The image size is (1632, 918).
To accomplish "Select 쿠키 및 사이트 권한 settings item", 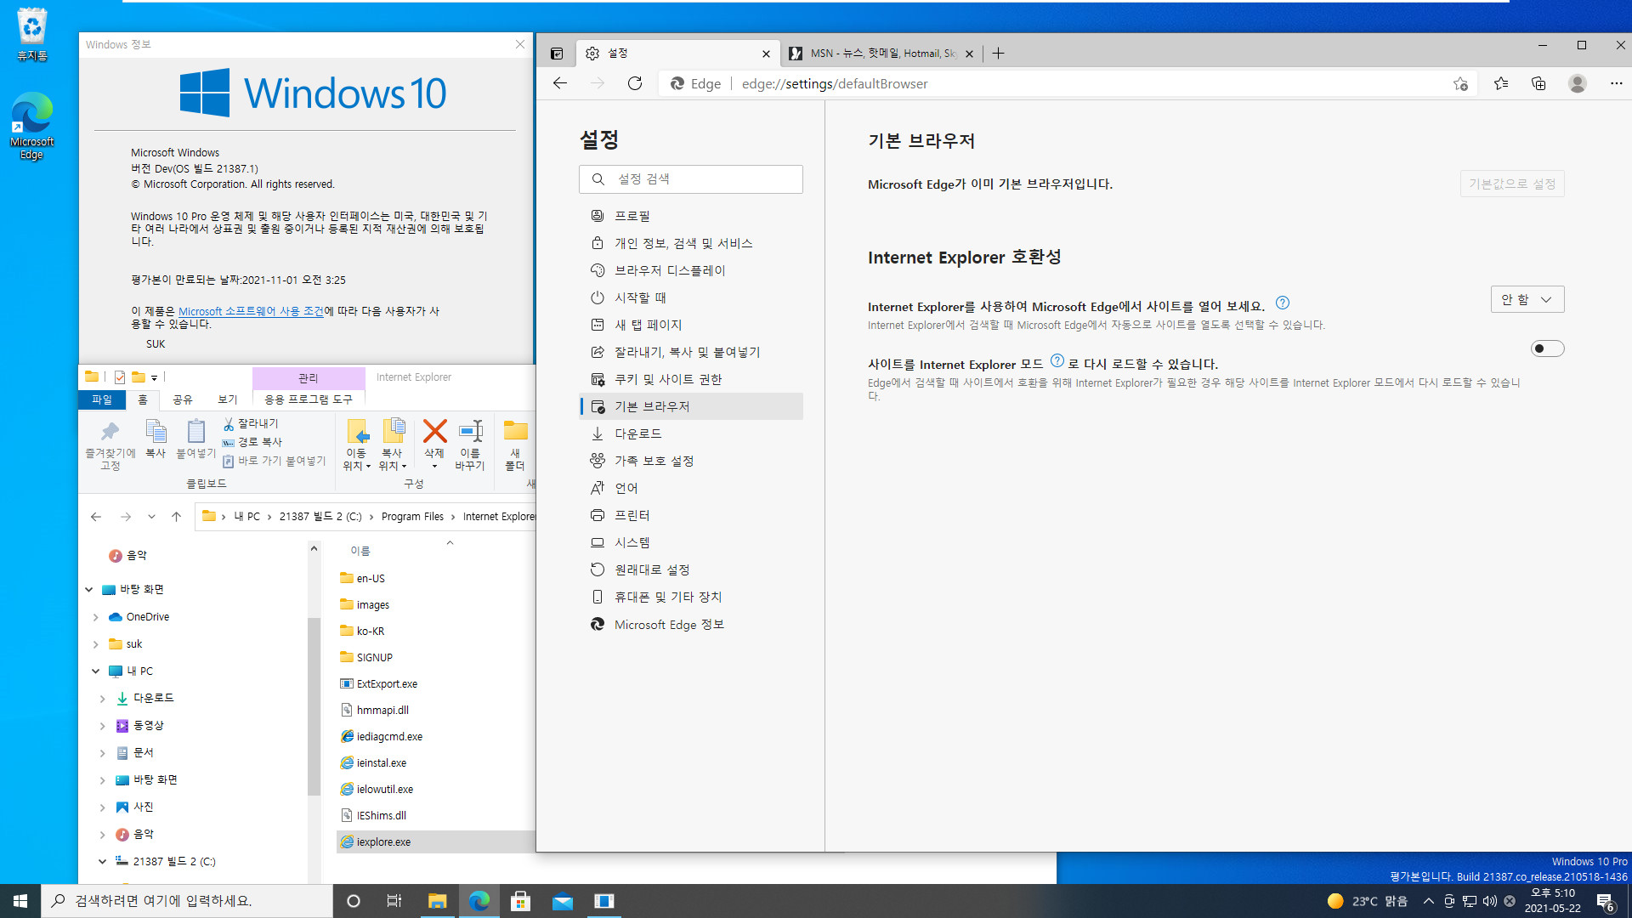I will pos(691,379).
